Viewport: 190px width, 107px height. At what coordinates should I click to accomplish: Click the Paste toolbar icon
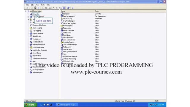coord(50,8)
